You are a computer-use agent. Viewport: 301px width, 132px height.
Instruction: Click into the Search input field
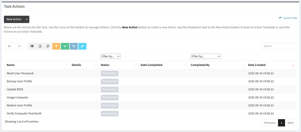pos(279,46)
